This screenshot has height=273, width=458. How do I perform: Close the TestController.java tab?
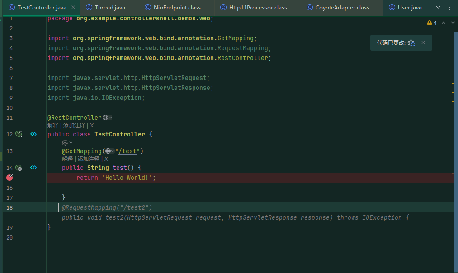coord(73,7)
